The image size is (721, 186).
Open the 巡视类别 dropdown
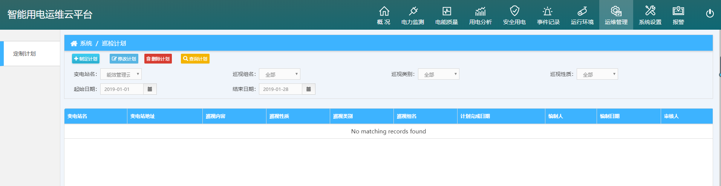(438, 74)
